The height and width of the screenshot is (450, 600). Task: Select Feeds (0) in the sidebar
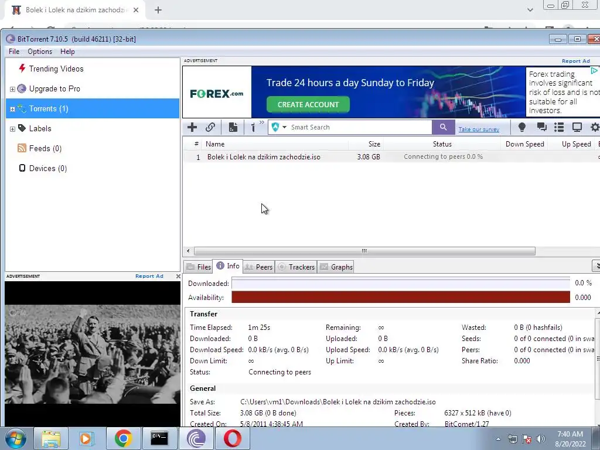click(x=45, y=148)
